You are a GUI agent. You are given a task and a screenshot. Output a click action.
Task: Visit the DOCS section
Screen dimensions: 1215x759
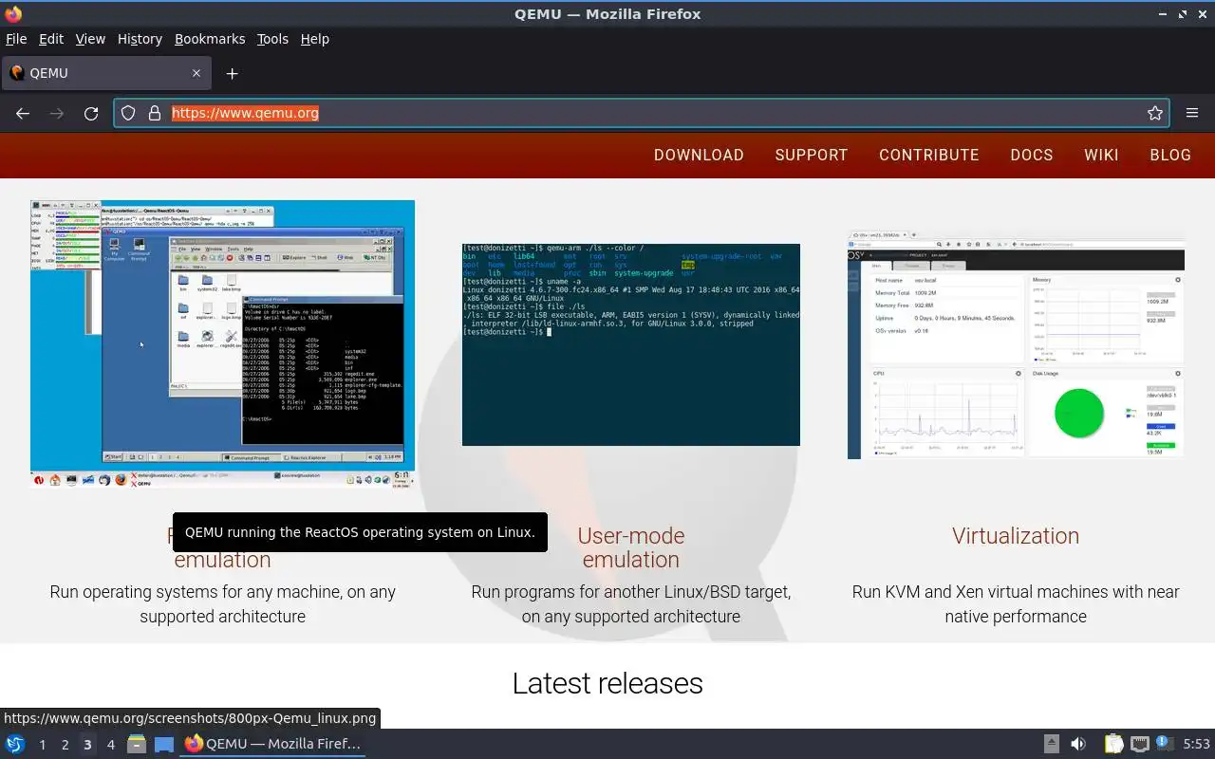coord(1032,155)
